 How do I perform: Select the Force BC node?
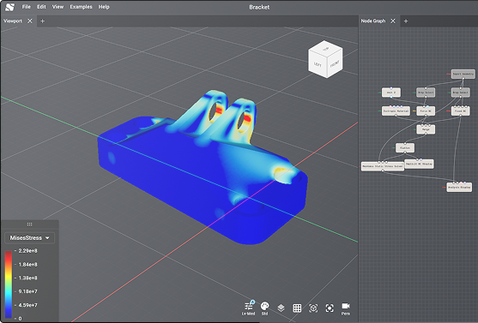coord(426,111)
